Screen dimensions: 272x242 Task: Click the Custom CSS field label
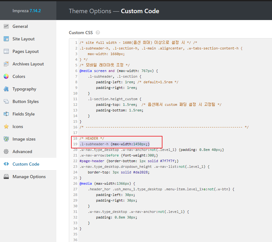click(x=81, y=33)
